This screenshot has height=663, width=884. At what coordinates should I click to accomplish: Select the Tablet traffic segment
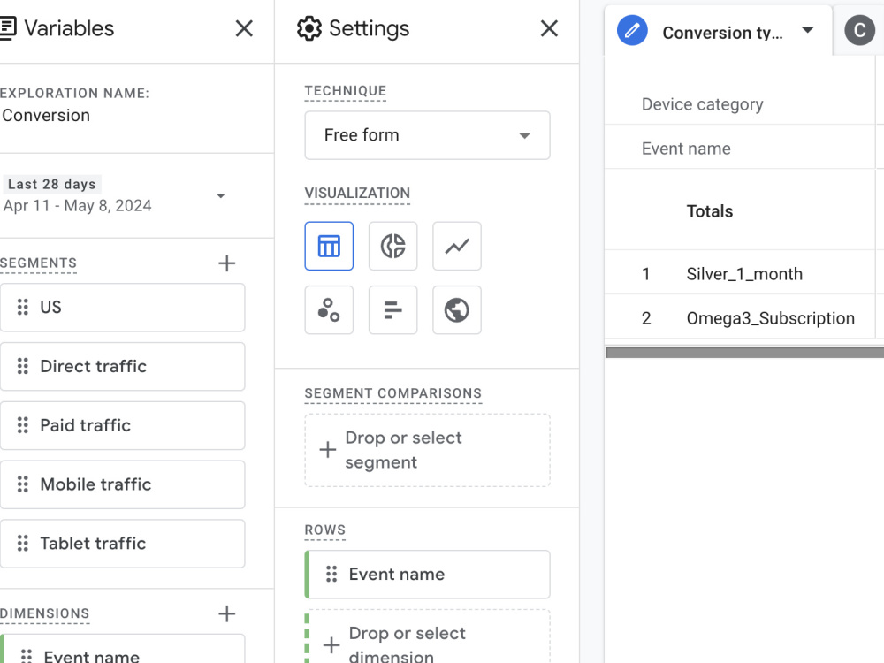coord(122,544)
